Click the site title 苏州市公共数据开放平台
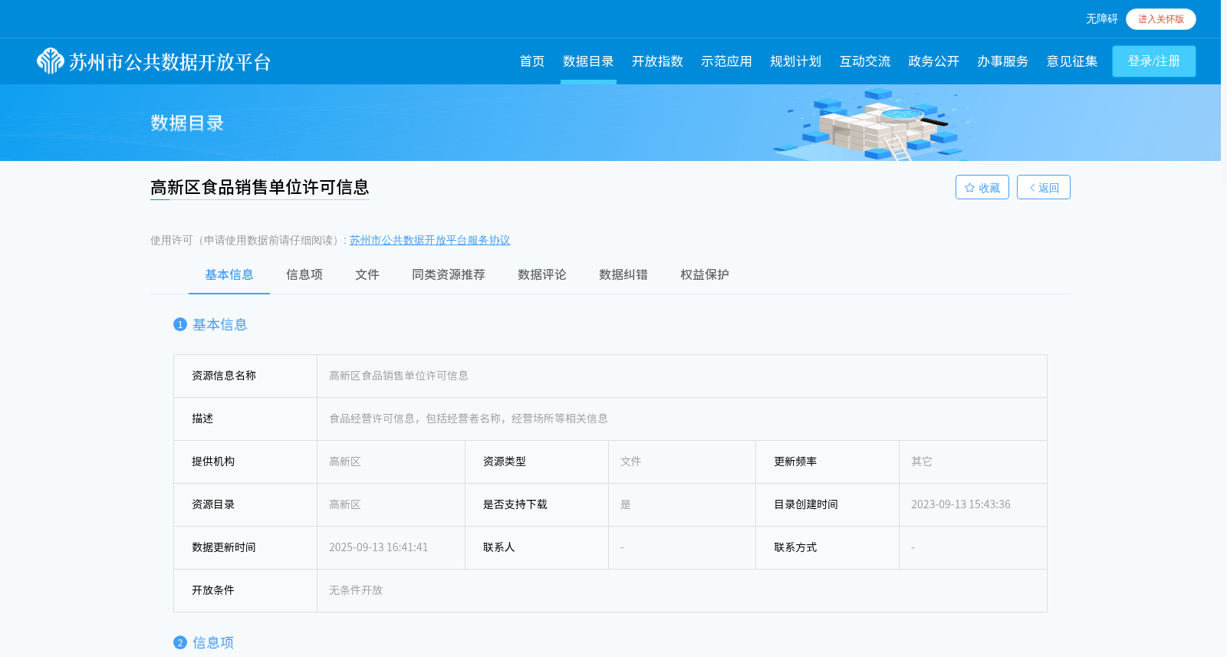The width and height of the screenshot is (1227, 657). pos(170,61)
